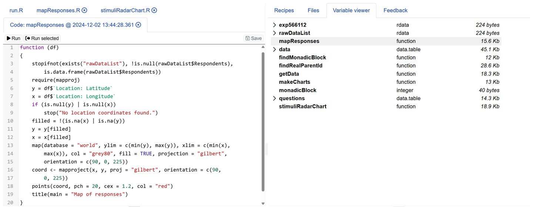Click the "red" color string on line 18
The height and width of the screenshot is (207, 533).
162,186
